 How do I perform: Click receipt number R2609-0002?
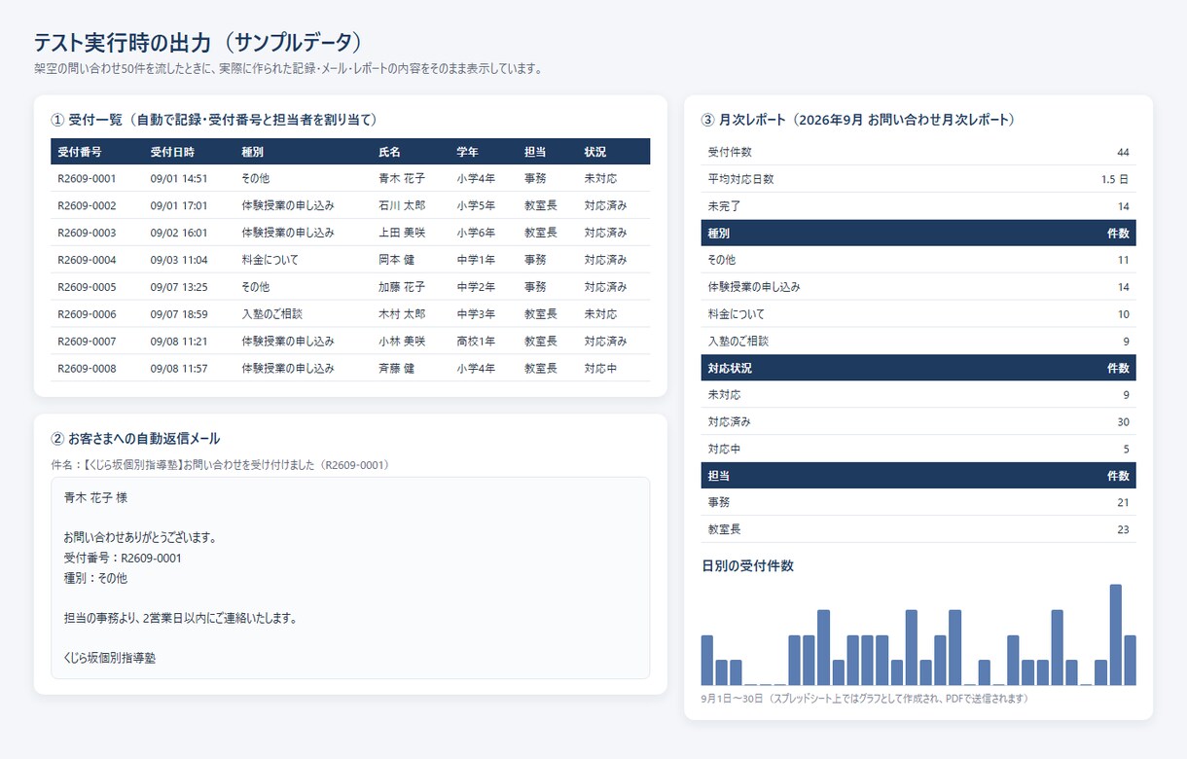[87, 206]
